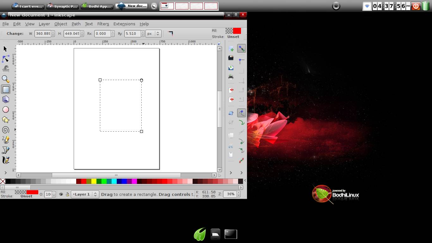Open the Extensions menu
This screenshot has height=243, width=432.
coord(124,24)
